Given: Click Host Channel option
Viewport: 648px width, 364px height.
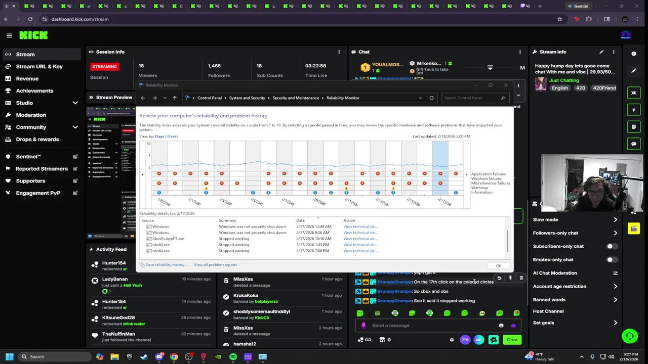Looking at the screenshot, I should [548, 311].
